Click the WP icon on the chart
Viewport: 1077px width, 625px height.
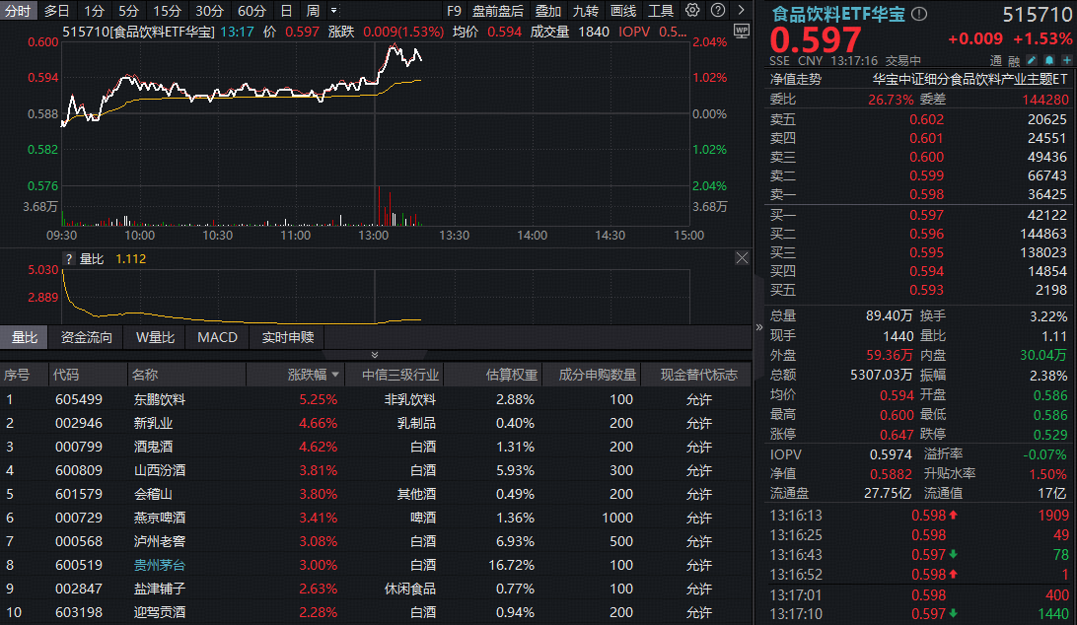(x=742, y=32)
